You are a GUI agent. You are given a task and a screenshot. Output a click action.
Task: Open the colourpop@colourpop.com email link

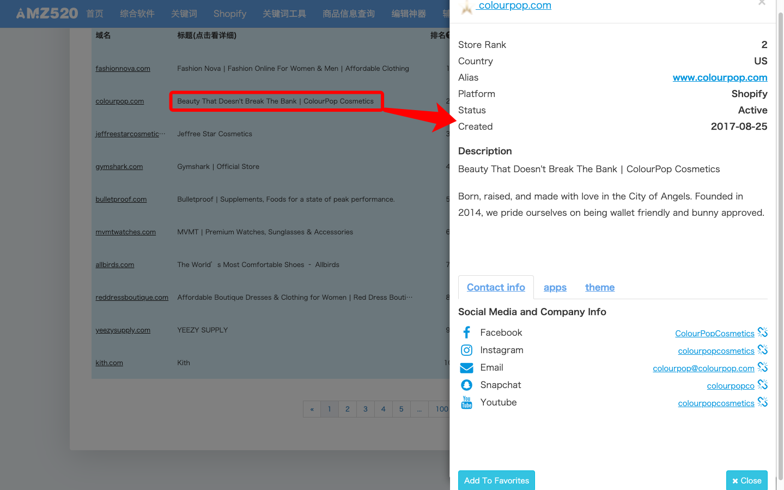703,368
